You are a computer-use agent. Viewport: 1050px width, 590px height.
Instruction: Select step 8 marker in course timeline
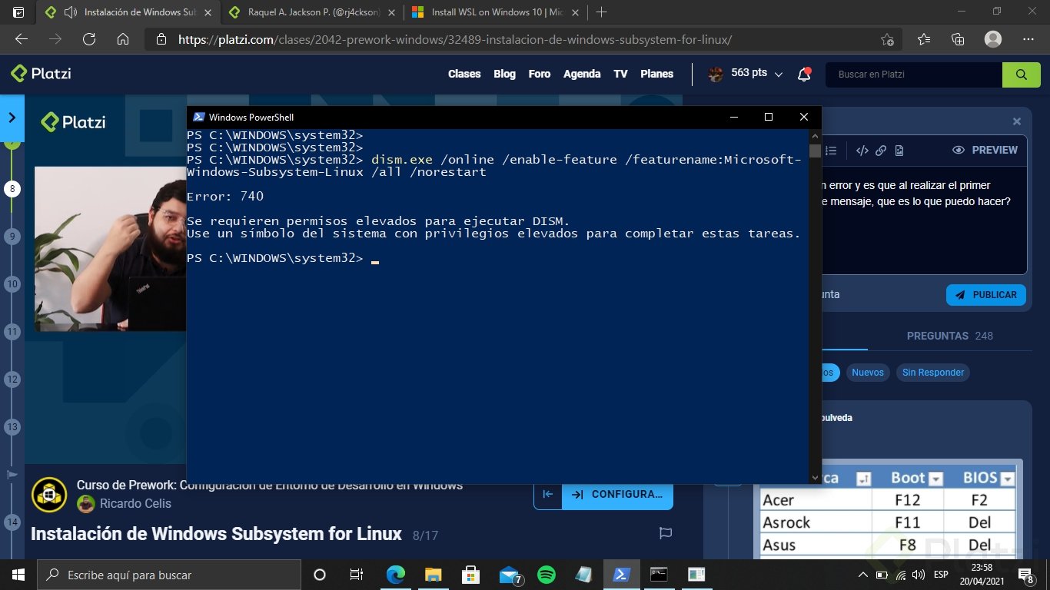point(12,189)
